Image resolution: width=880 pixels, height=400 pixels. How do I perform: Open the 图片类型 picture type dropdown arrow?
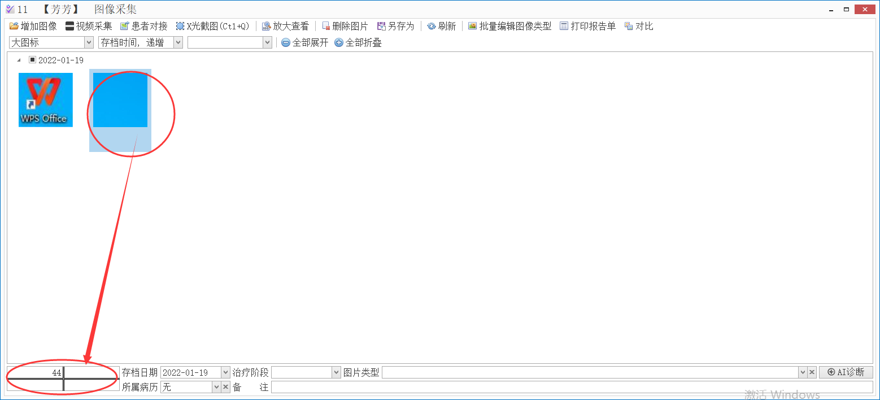(x=802, y=372)
